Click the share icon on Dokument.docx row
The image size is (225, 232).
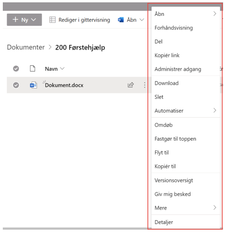pyautogui.click(x=131, y=85)
